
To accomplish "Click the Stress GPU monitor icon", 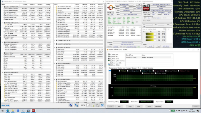I will pyautogui.click(x=109, y=65).
